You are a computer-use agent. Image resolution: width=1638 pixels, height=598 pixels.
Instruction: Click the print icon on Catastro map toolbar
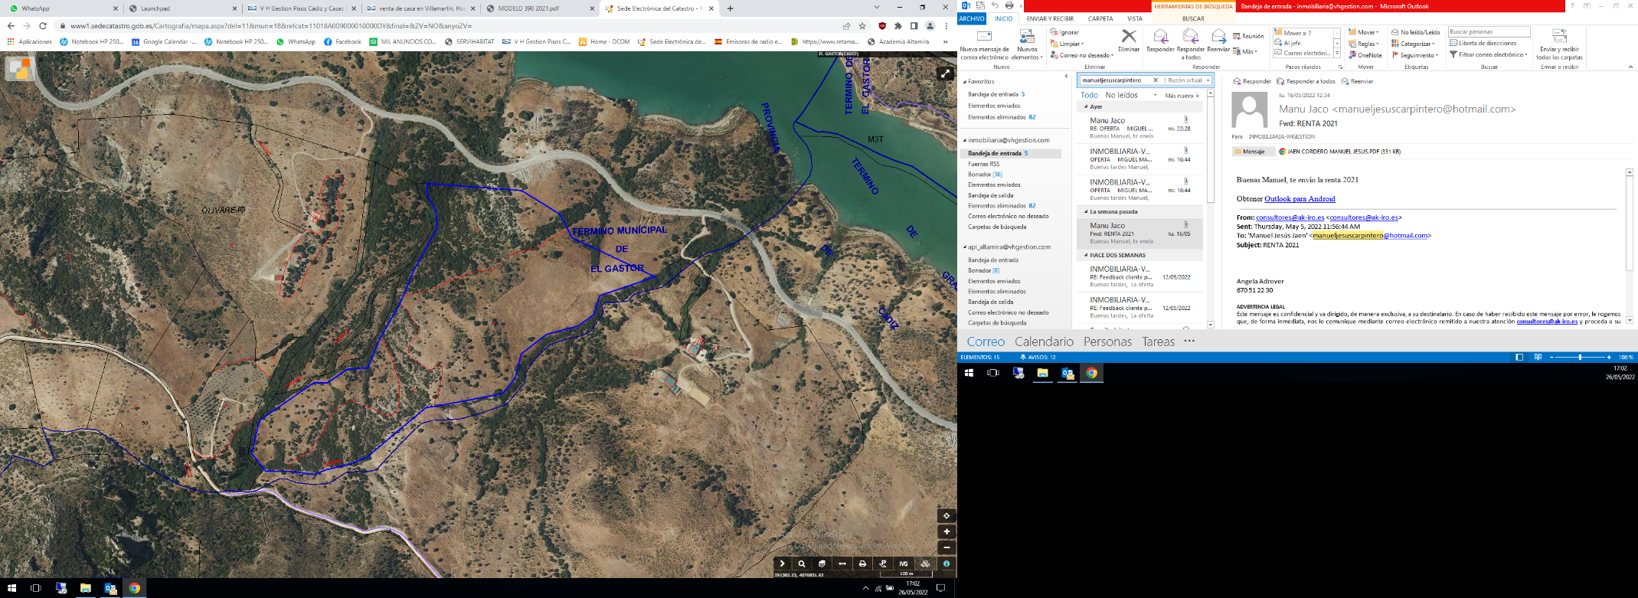tap(862, 564)
